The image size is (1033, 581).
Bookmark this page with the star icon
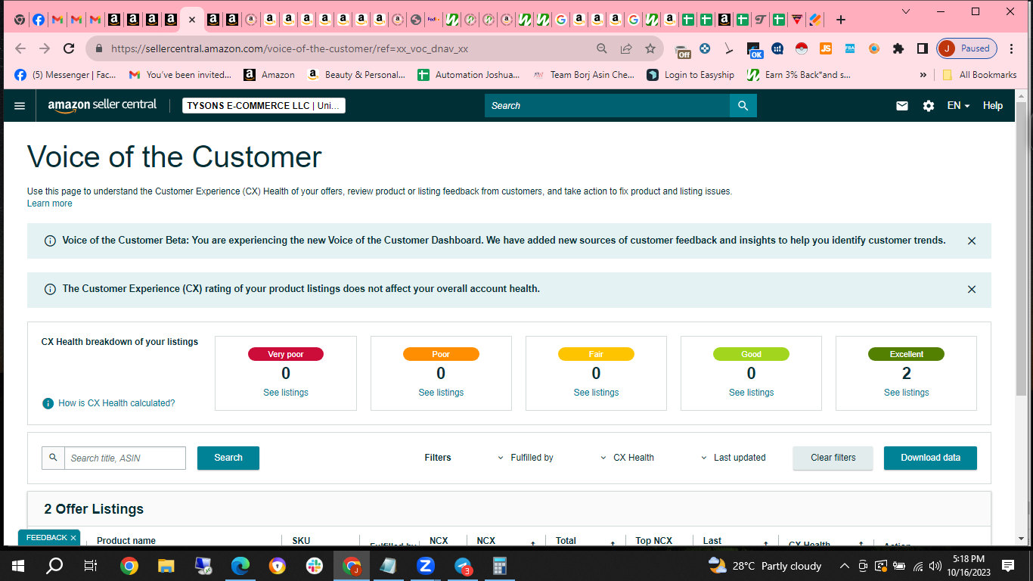click(x=650, y=48)
